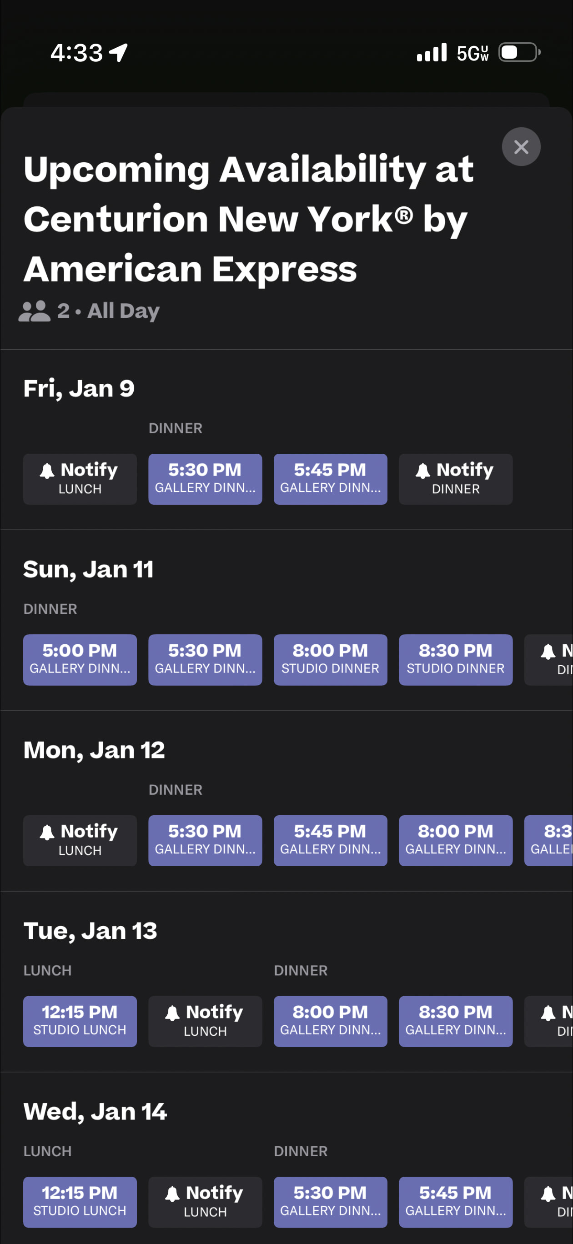Reserve 8:00 PM Gallery Dinner on Mon Jan 12

tap(456, 840)
